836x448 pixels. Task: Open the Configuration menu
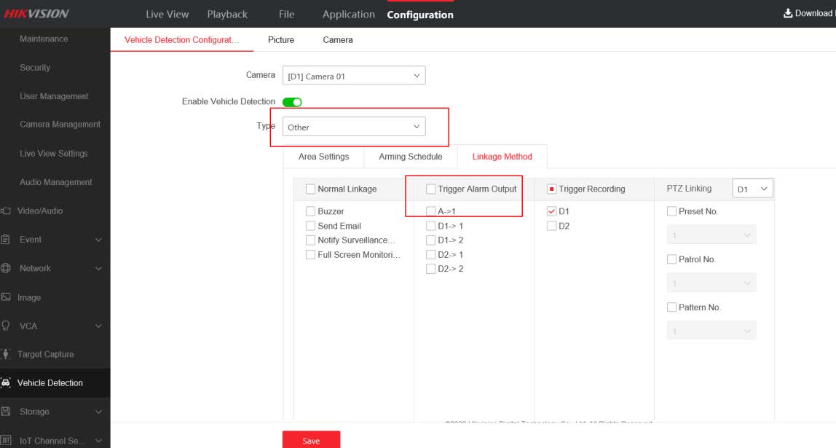coord(420,15)
